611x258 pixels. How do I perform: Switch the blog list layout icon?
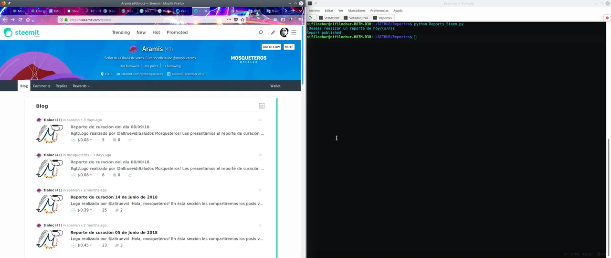[262, 106]
